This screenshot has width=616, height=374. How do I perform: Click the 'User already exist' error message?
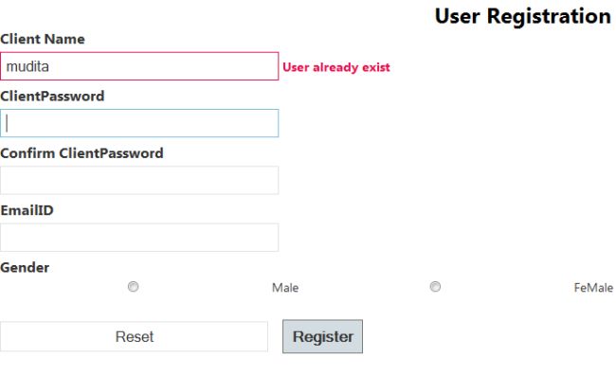tap(336, 67)
